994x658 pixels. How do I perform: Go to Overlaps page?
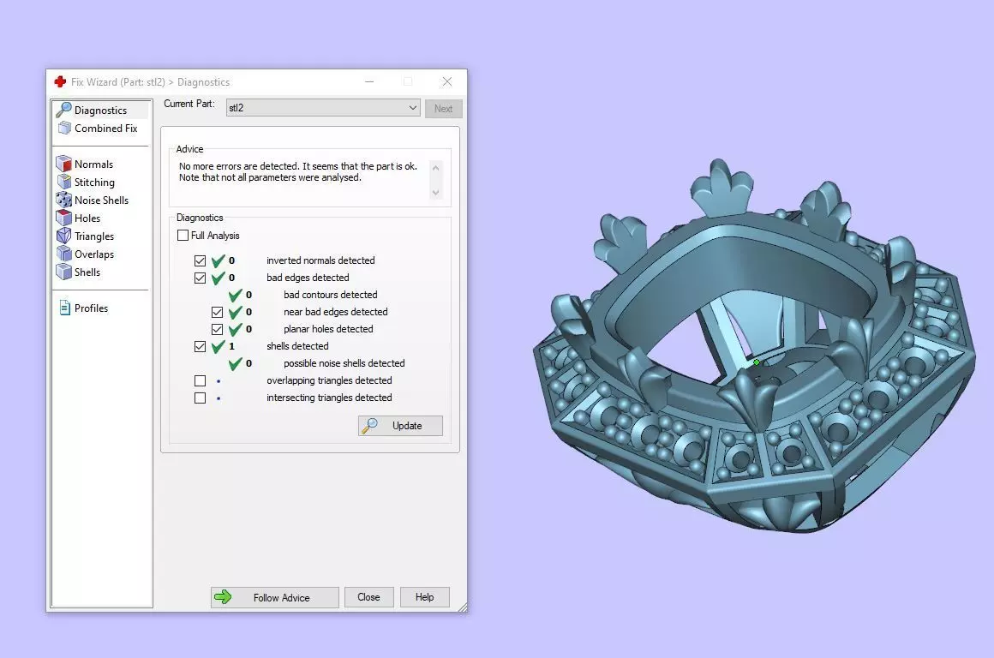(93, 254)
